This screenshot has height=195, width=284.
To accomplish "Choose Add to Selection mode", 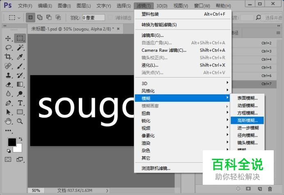I will point(40,17).
